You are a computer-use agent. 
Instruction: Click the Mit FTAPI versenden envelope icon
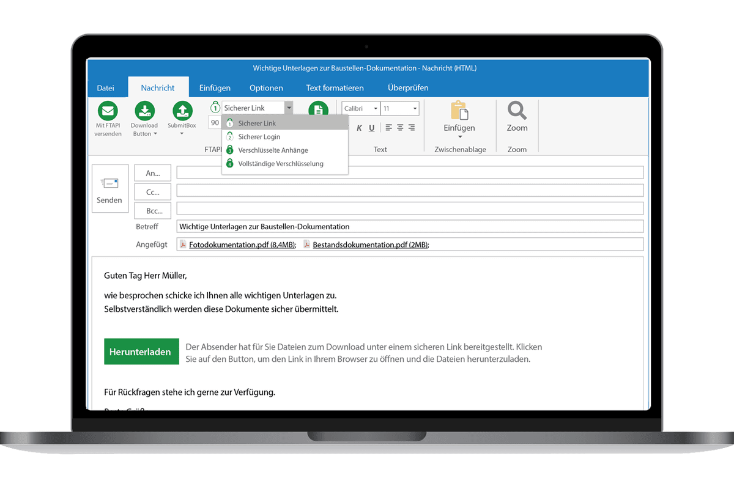point(108,111)
